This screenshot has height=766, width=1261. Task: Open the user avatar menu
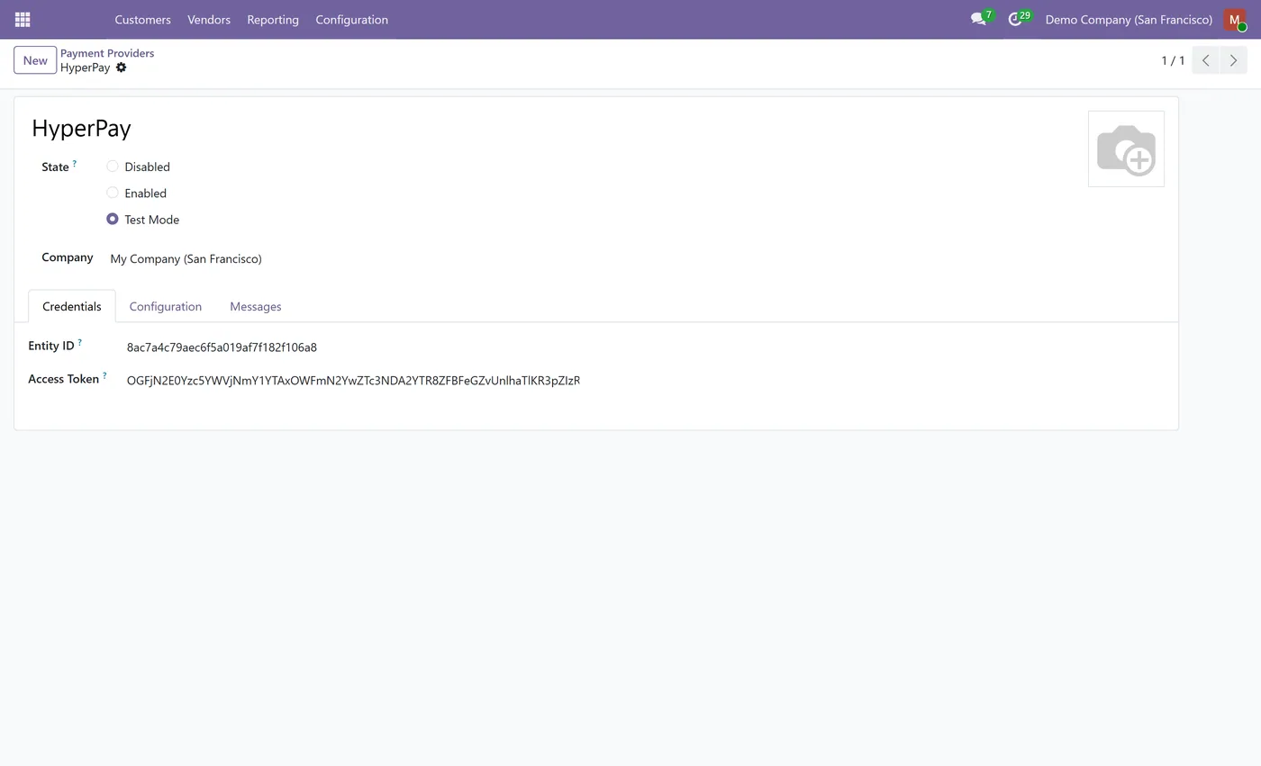point(1234,19)
